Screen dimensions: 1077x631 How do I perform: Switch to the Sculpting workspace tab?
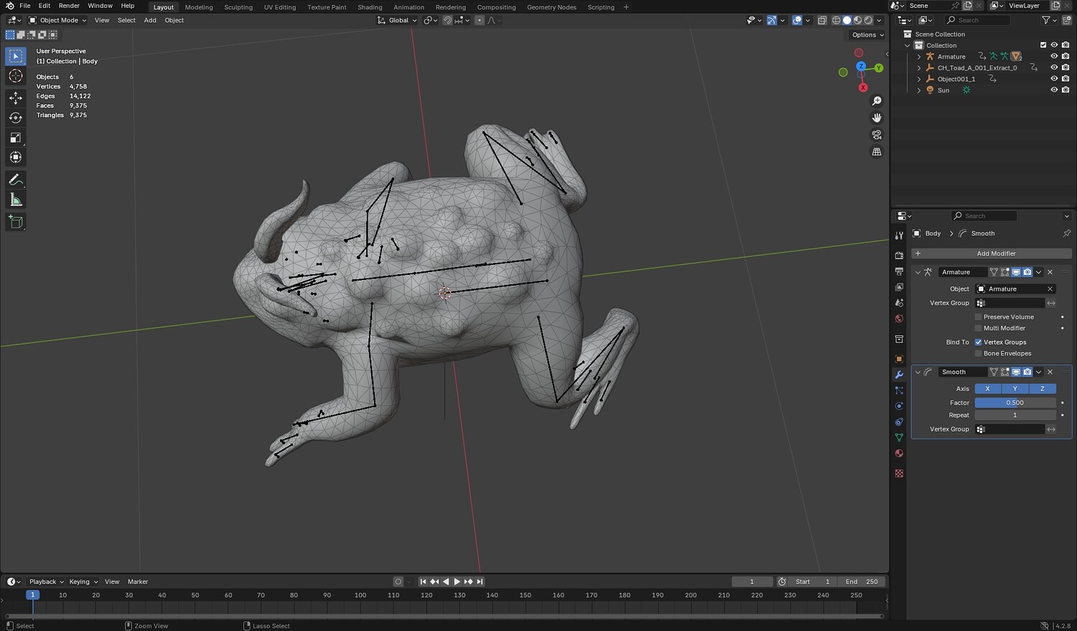pos(238,7)
